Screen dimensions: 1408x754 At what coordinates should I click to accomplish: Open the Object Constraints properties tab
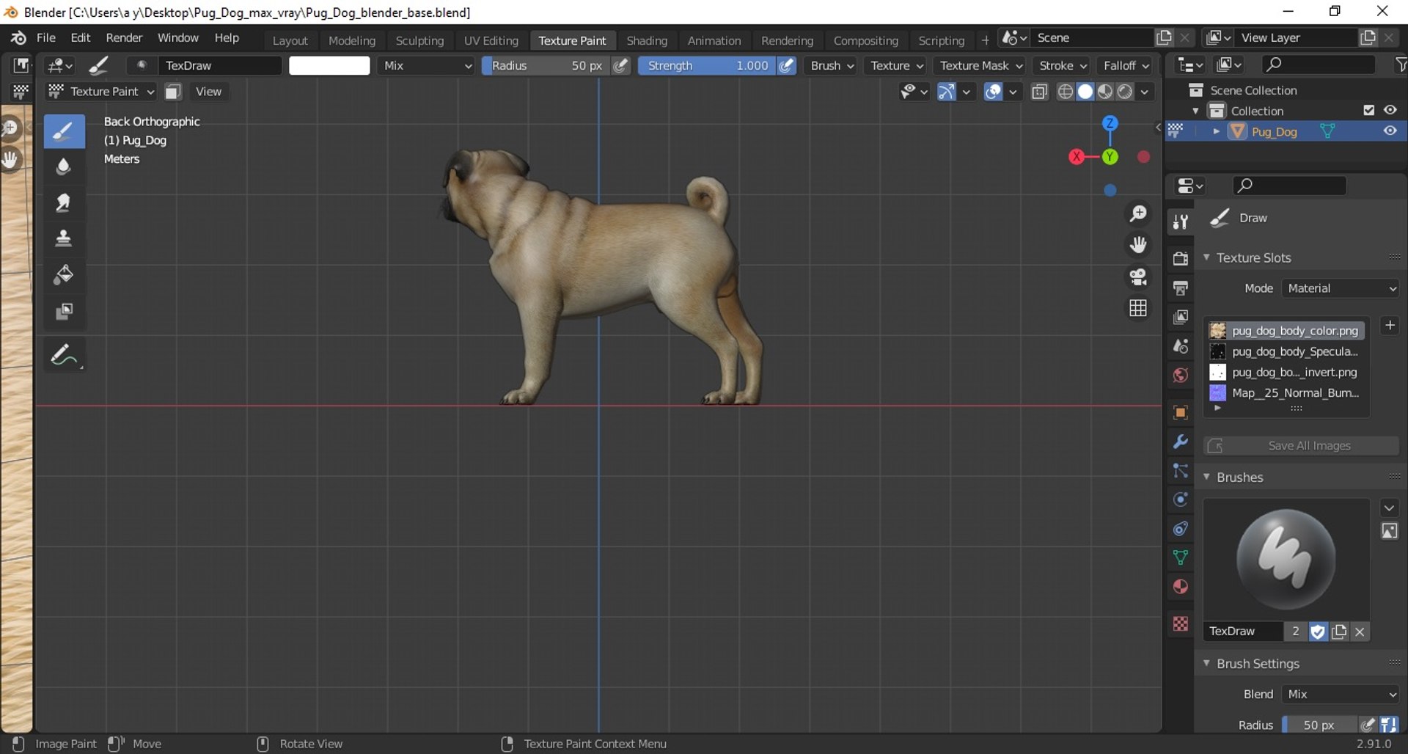pyautogui.click(x=1180, y=529)
